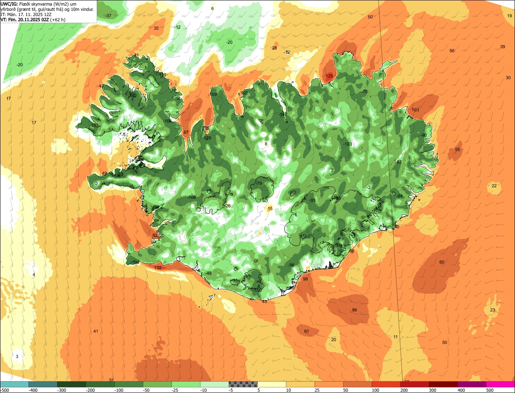Viewport: 515px width, 393px height.
Task: Click the map value '-48' near the south coast
Action: coord(208,273)
